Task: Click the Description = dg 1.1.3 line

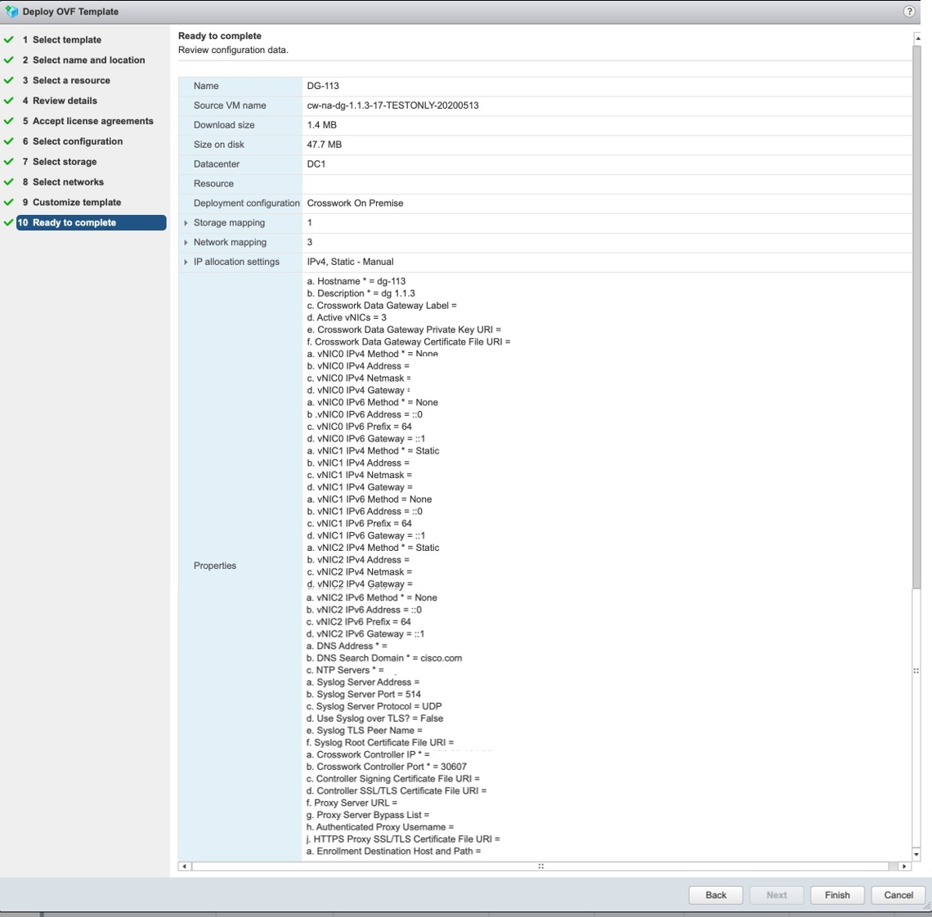Action: 361,293
